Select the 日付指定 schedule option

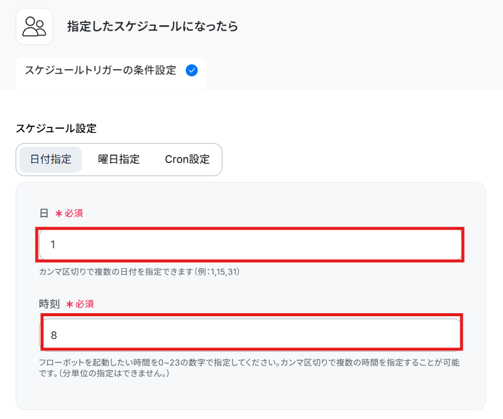coord(50,159)
